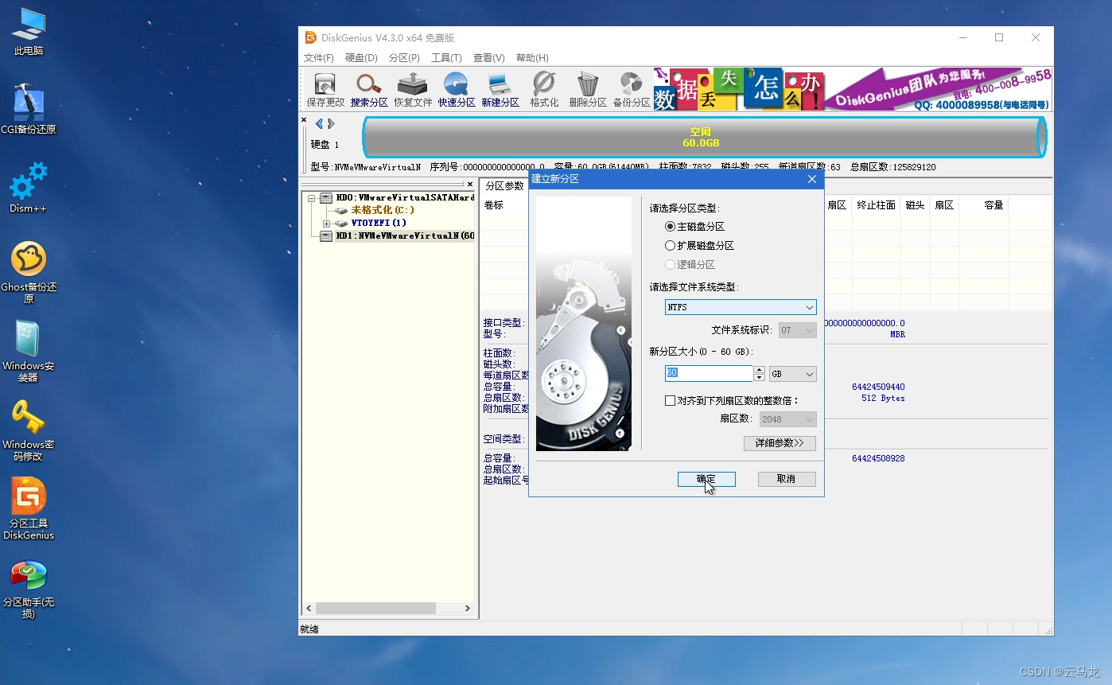Image resolution: width=1112 pixels, height=685 pixels.
Task: Show detailed parameters via 详细参数 button
Action: pyautogui.click(x=780, y=442)
